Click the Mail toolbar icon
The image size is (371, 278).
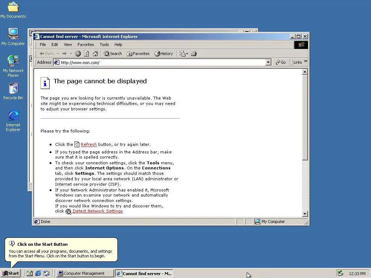click(183, 54)
